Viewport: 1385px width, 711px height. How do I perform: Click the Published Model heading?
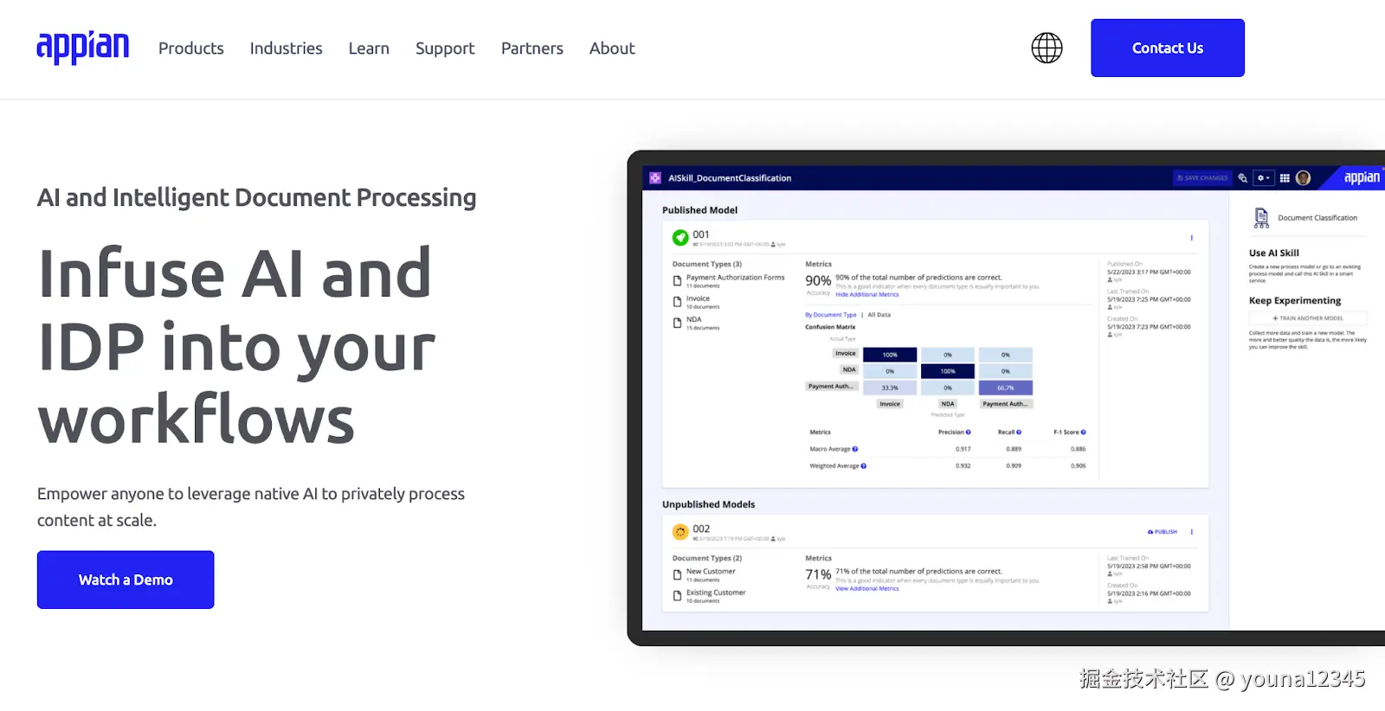(699, 210)
